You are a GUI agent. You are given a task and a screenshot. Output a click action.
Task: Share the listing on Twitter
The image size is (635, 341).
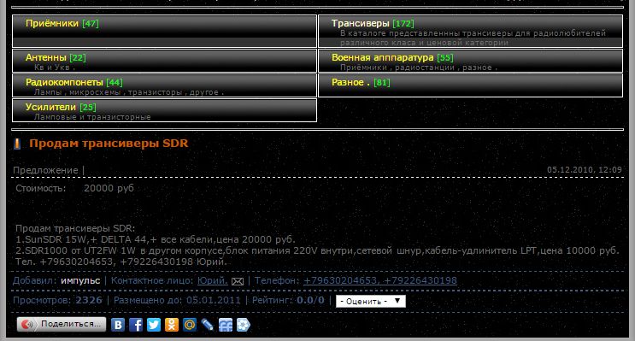click(154, 325)
